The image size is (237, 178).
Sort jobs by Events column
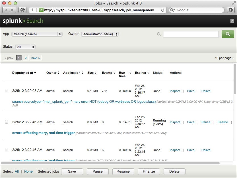point(108,73)
